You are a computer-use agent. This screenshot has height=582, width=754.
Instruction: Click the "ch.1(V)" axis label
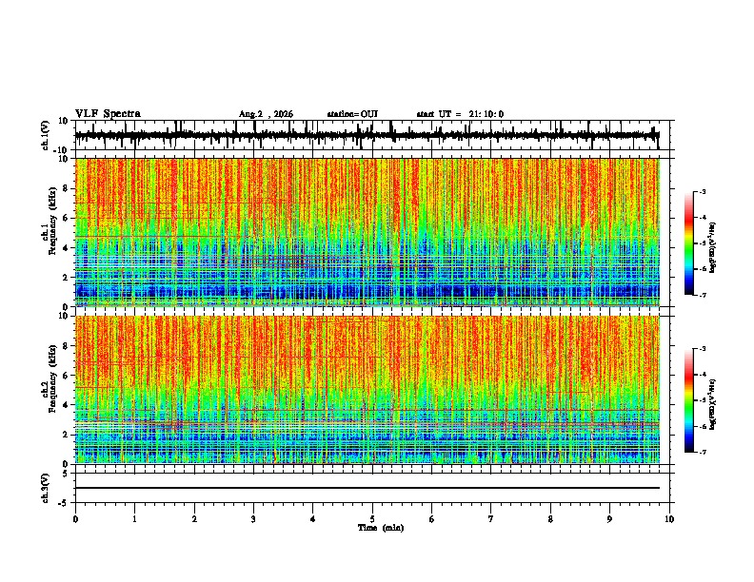[46, 135]
